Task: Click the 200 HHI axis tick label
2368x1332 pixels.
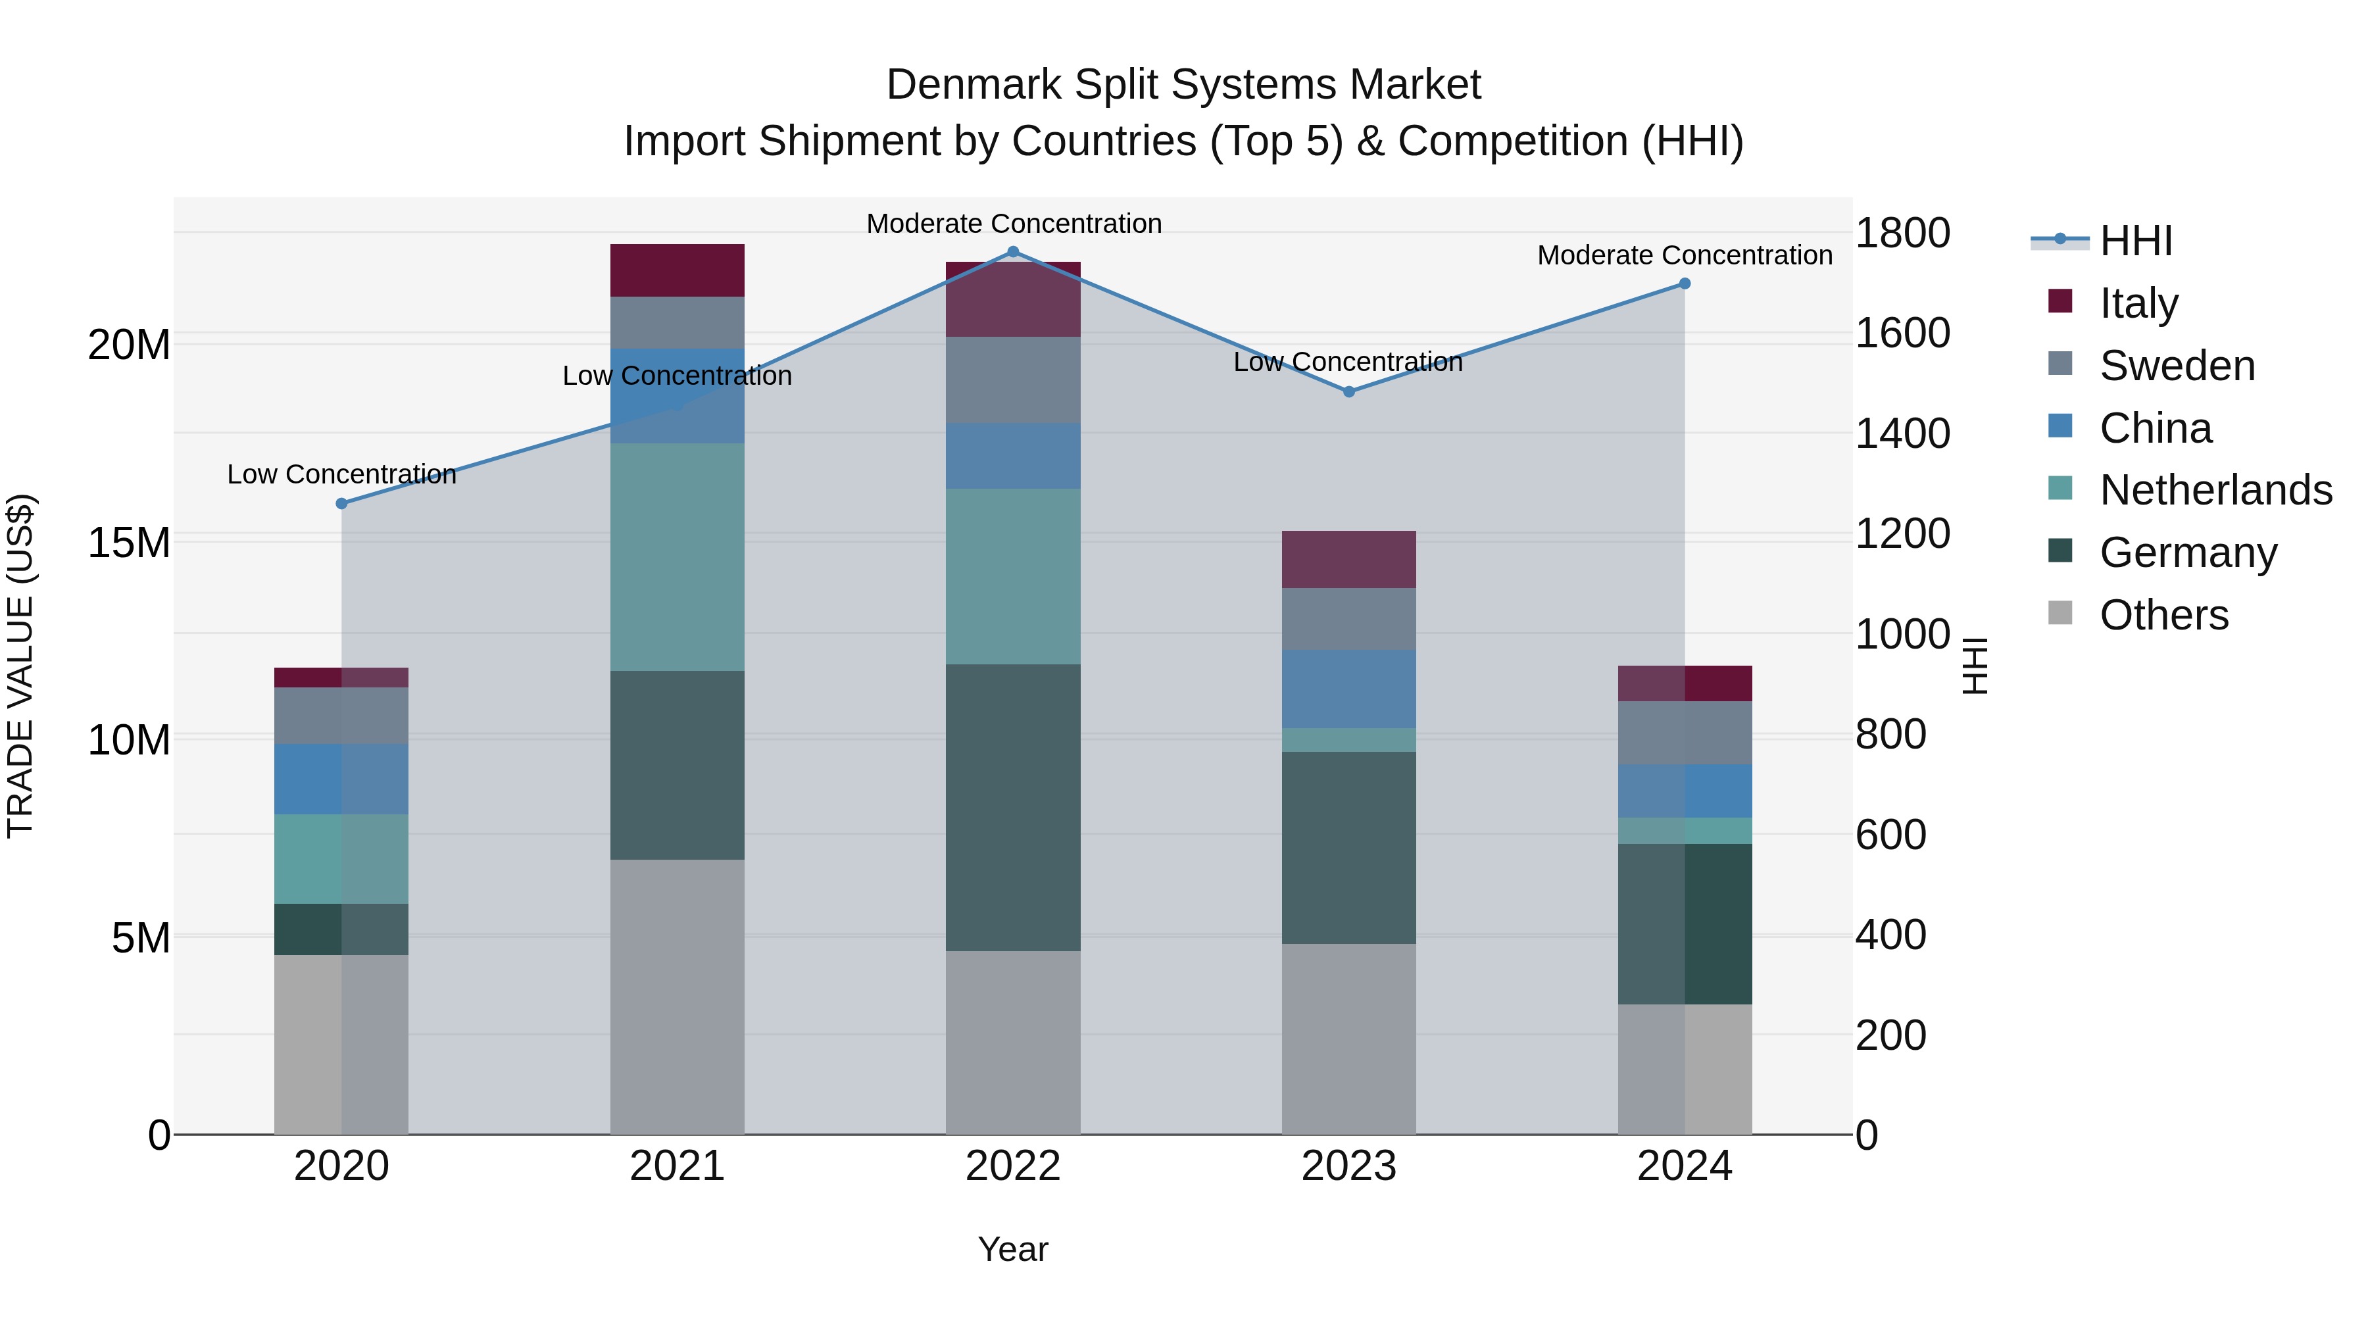Action: point(1891,1035)
